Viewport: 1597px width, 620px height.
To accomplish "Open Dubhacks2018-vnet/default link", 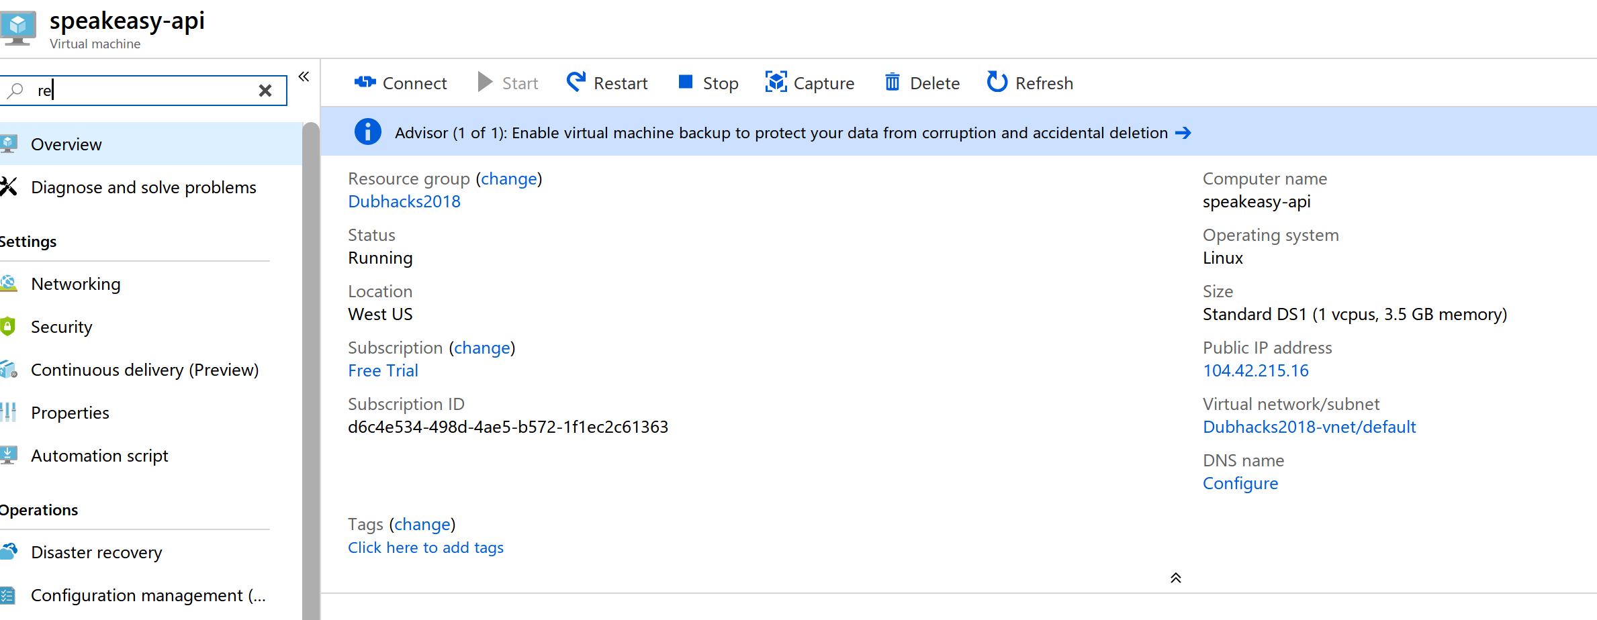I will (1310, 427).
